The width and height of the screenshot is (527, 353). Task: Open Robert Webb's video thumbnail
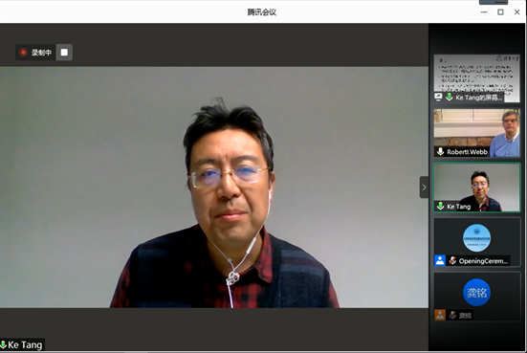pyautogui.click(x=476, y=133)
